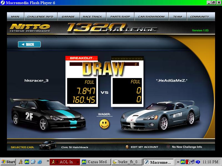
Task: Open the MAIN menu tab
Action: point(16,17)
